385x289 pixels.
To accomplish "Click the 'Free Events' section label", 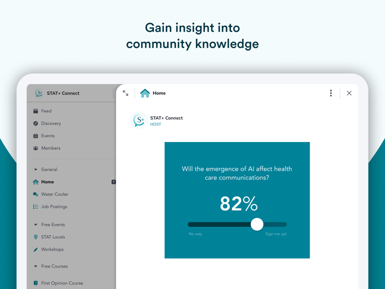I will coord(53,225).
